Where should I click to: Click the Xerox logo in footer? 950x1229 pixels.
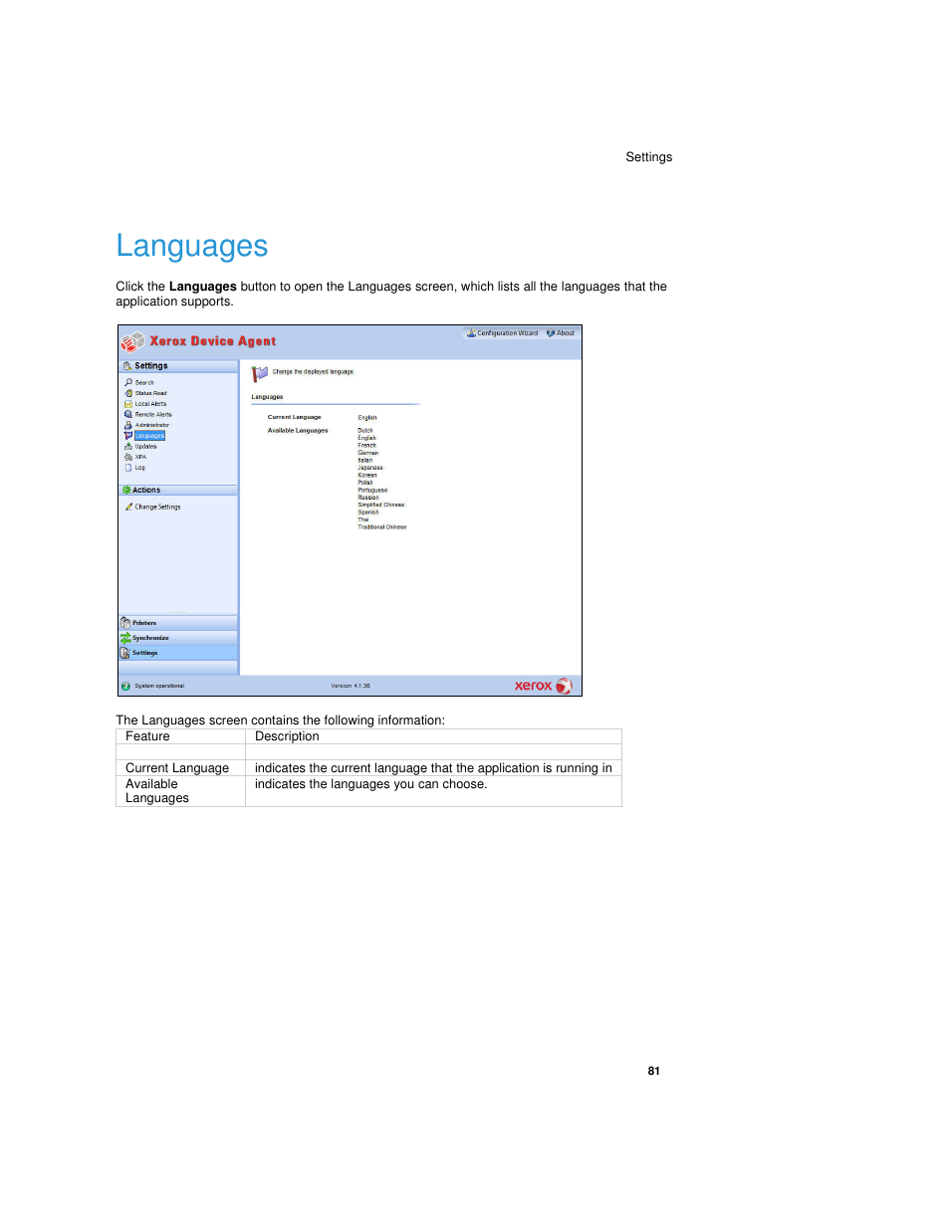(543, 686)
